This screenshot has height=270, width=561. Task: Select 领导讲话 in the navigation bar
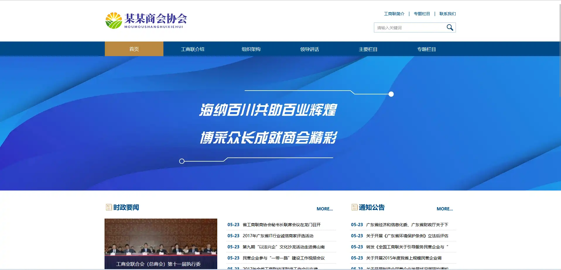click(309, 49)
